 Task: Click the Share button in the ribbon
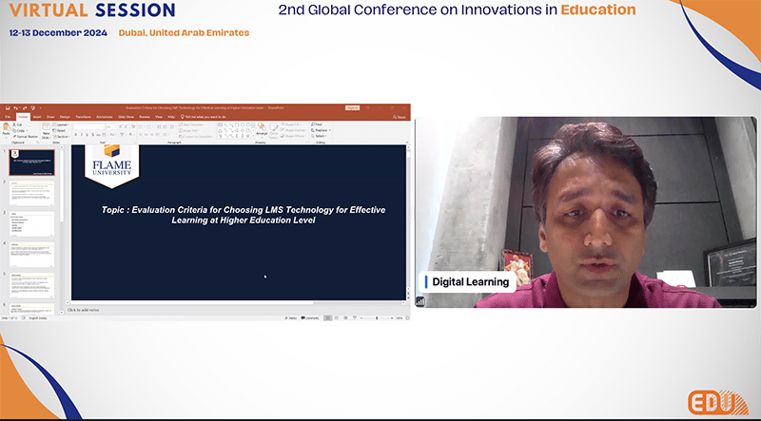point(400,117)
